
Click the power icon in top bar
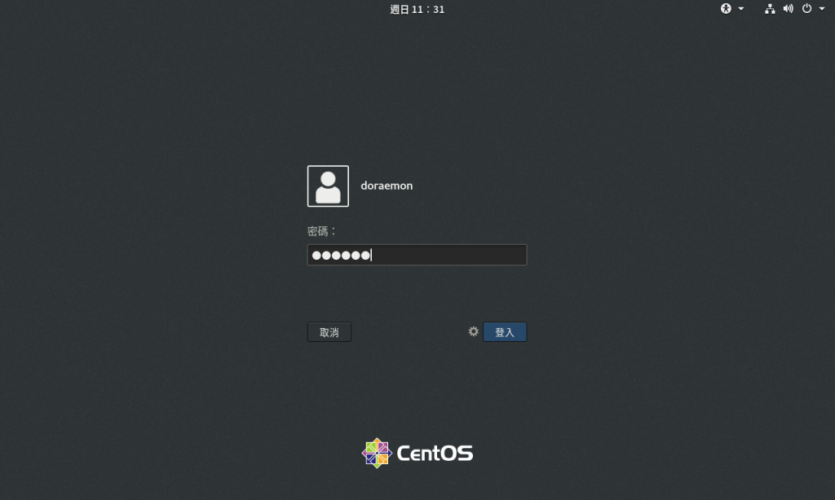[806, 8]
